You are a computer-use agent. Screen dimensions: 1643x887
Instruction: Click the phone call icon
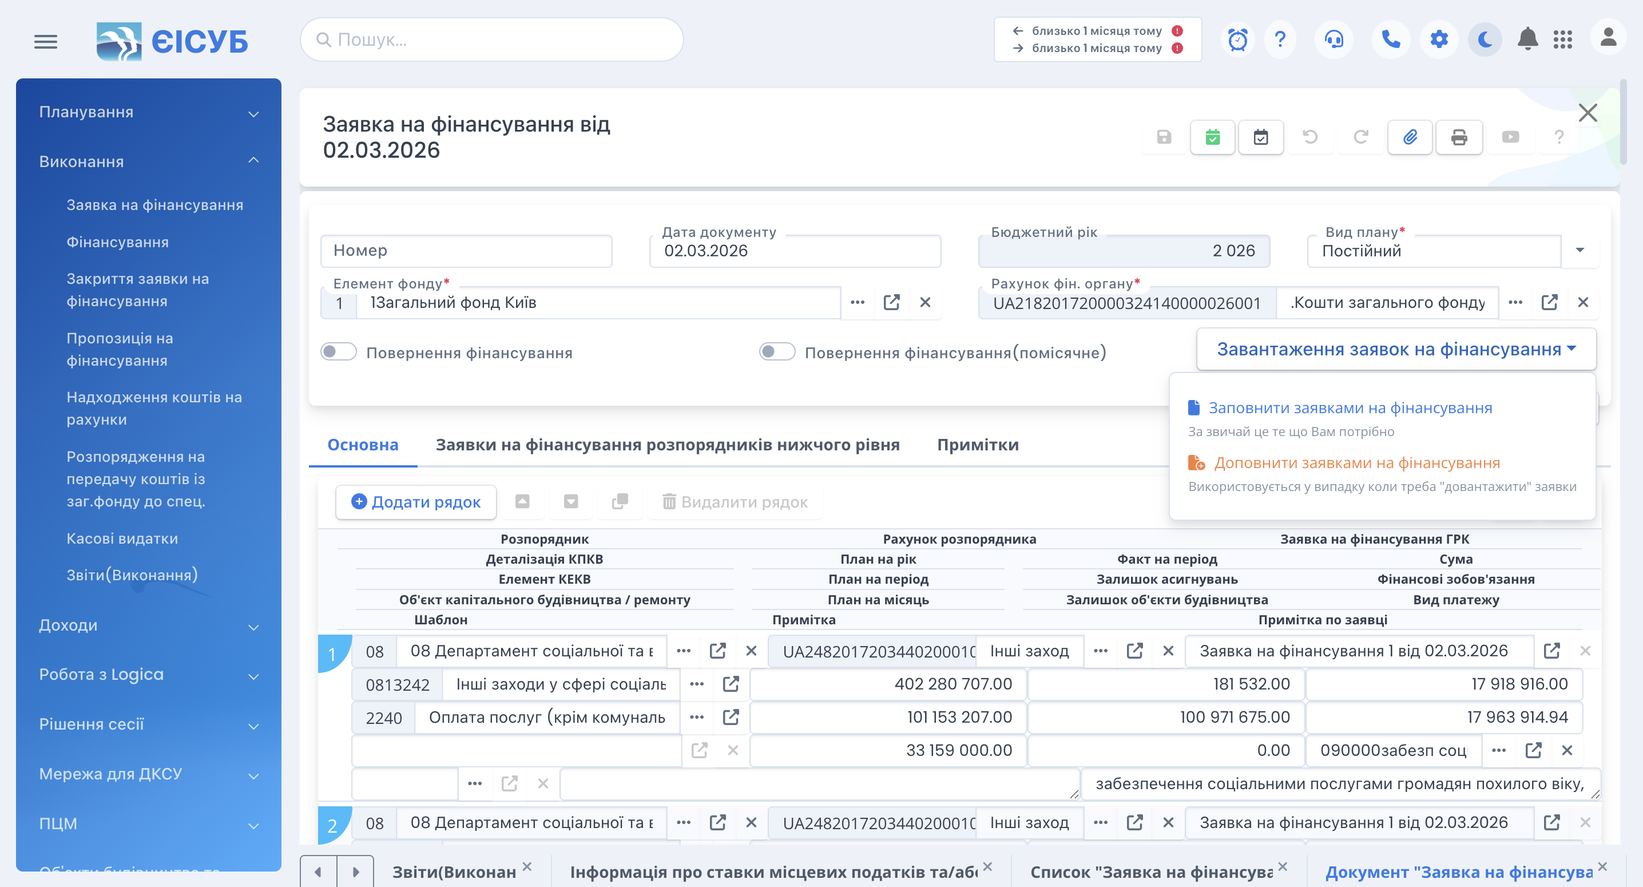tap(1390, 40)
